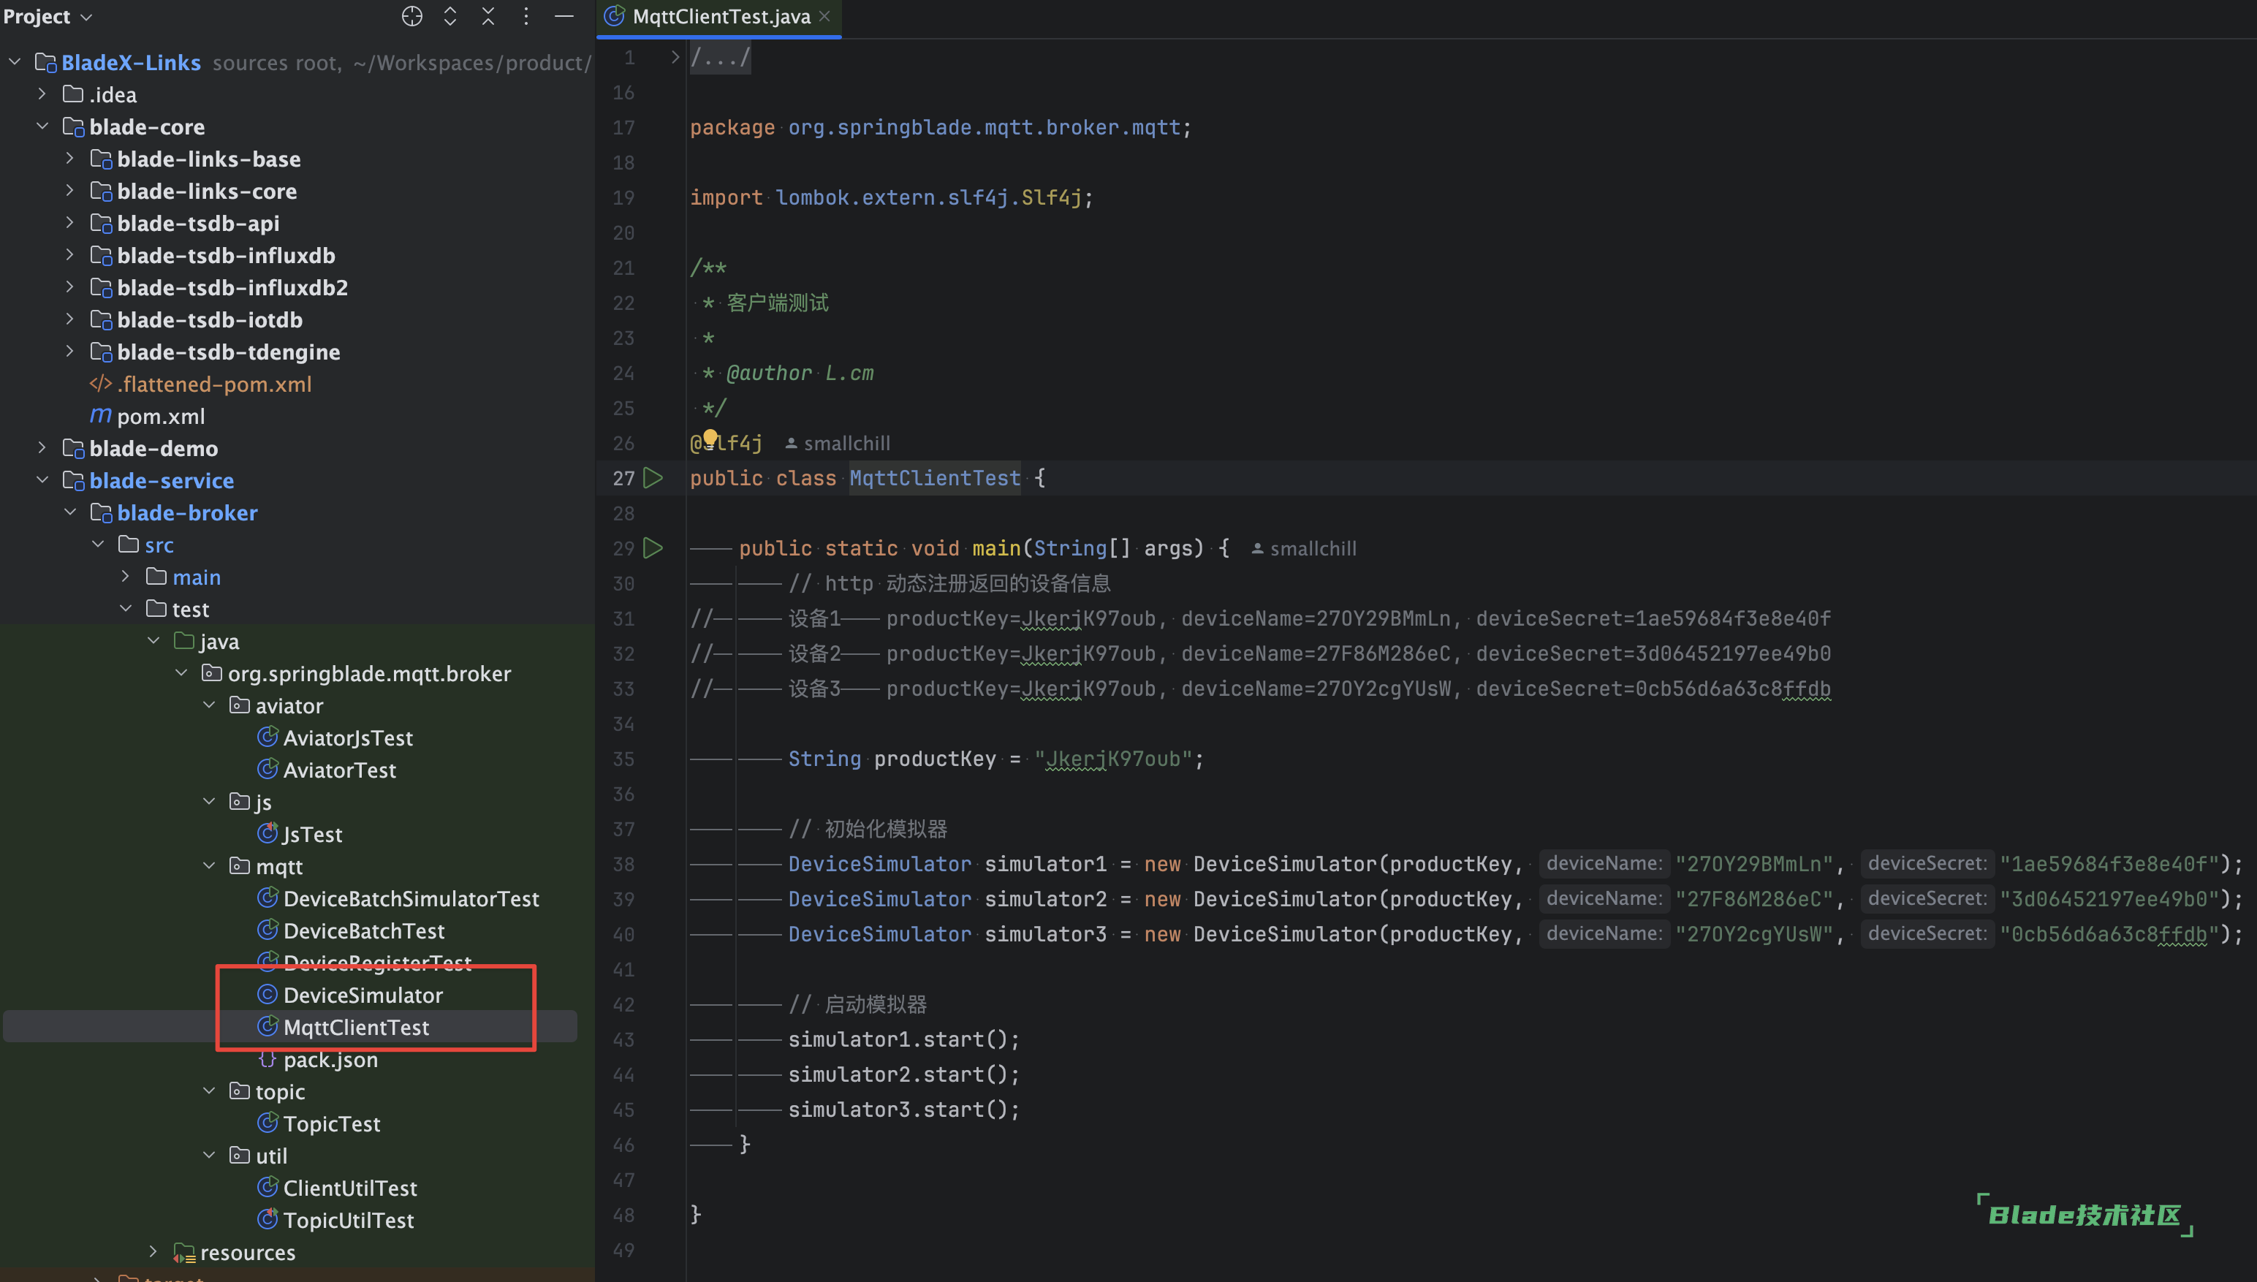
Task: Click Collapse All icon in Project toolbar
Action: point(488,17)
